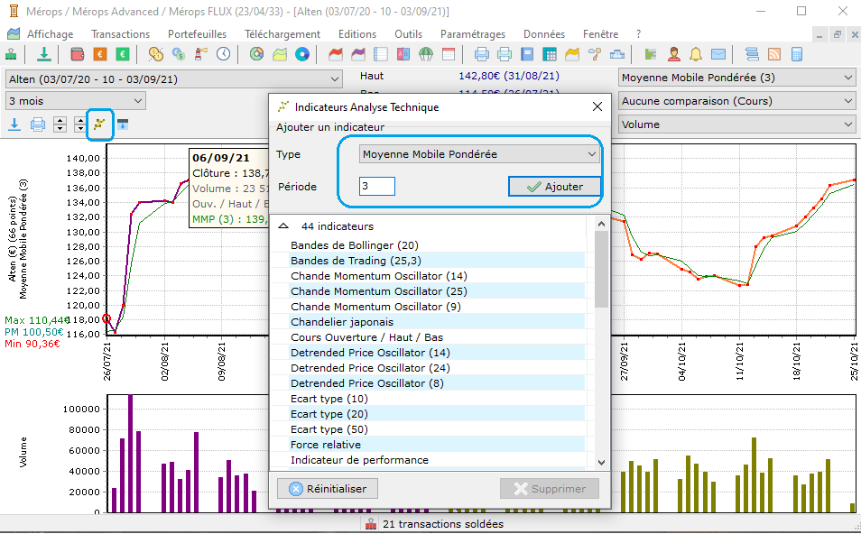Click up arrow of first chart stepper
Viewport: 861px width, 534px height.
[60, 121]
